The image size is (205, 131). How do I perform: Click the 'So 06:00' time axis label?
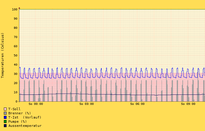pyautogui.click(x=137, y=104)
